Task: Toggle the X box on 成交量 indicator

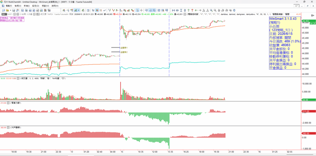Action: (x=18, y=78)
